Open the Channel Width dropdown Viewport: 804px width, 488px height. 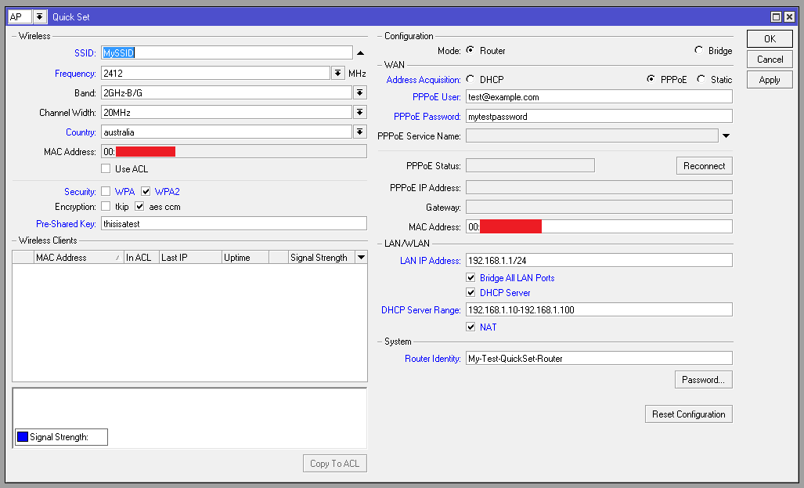360,113
